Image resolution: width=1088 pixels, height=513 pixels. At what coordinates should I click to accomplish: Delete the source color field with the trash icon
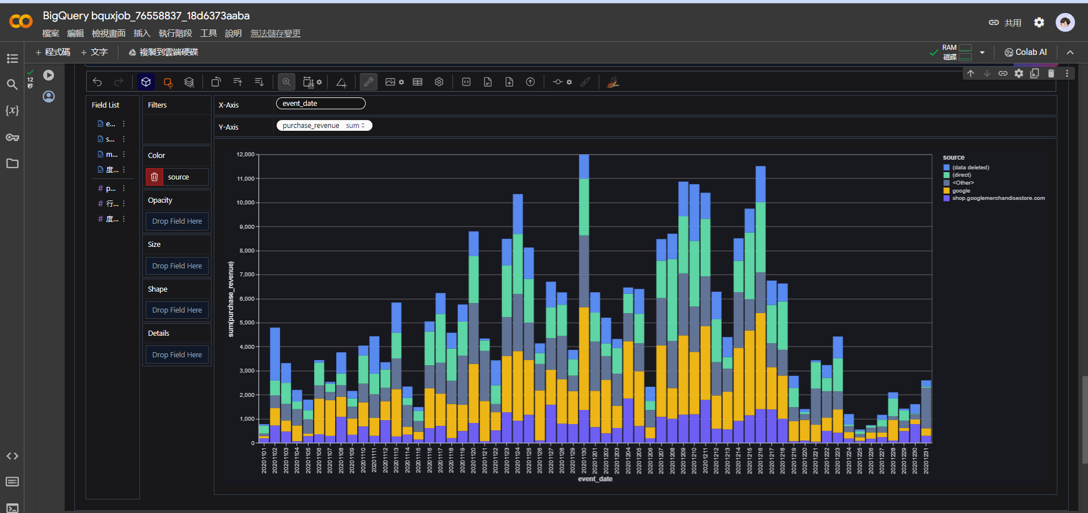coord(154,177)
